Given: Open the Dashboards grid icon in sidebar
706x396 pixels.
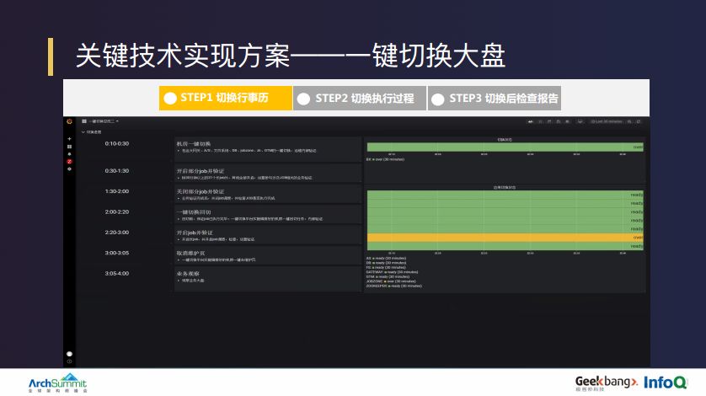Looking at the screenshot, I should 69,147.
